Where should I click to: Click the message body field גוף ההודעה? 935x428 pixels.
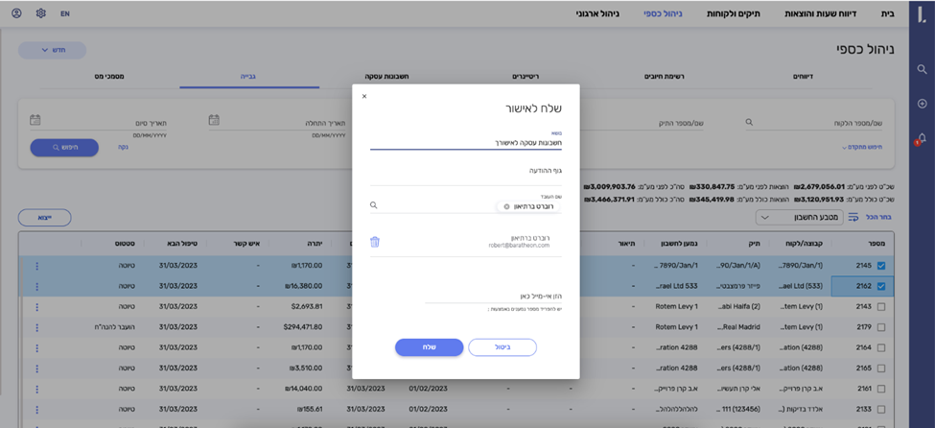[466, 171]
